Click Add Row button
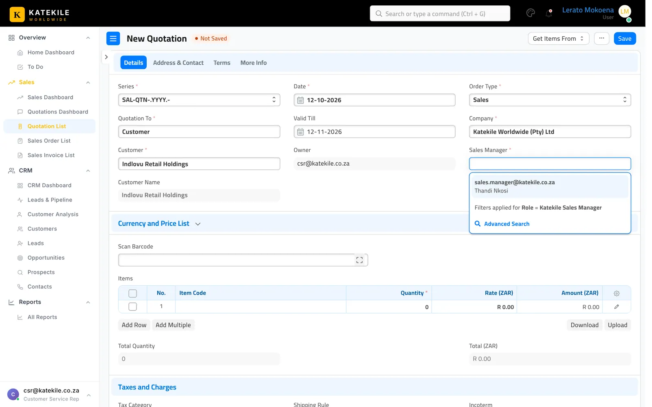 coord(134,325)
